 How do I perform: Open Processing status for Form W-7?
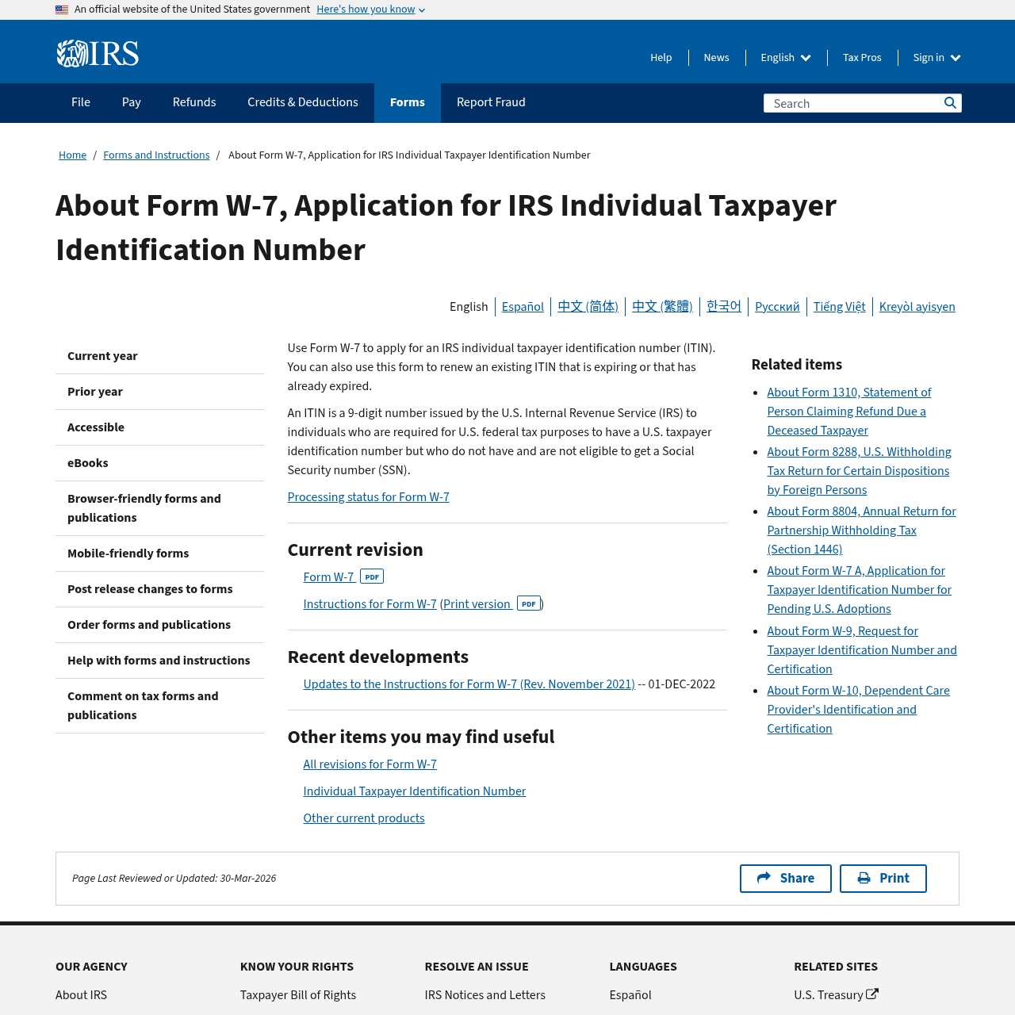click(x=368, y=497)
